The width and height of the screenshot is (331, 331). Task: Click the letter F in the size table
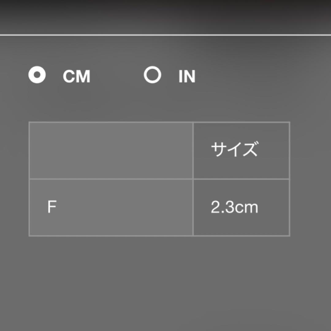pos(52,207)
